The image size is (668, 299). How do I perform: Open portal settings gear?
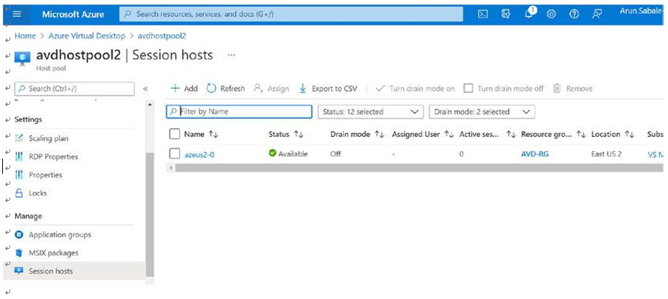click(x=552, y=14)
